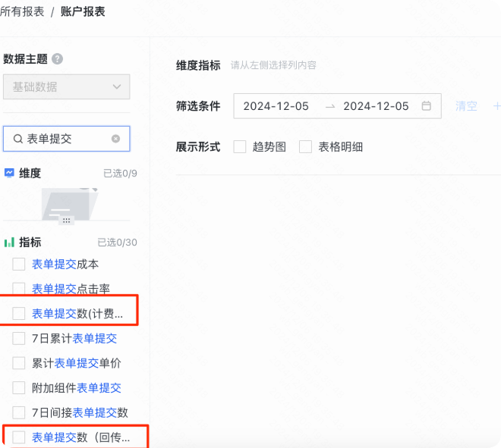
Task: Click the 已选0/30 metric count
Action: (117, 243)
